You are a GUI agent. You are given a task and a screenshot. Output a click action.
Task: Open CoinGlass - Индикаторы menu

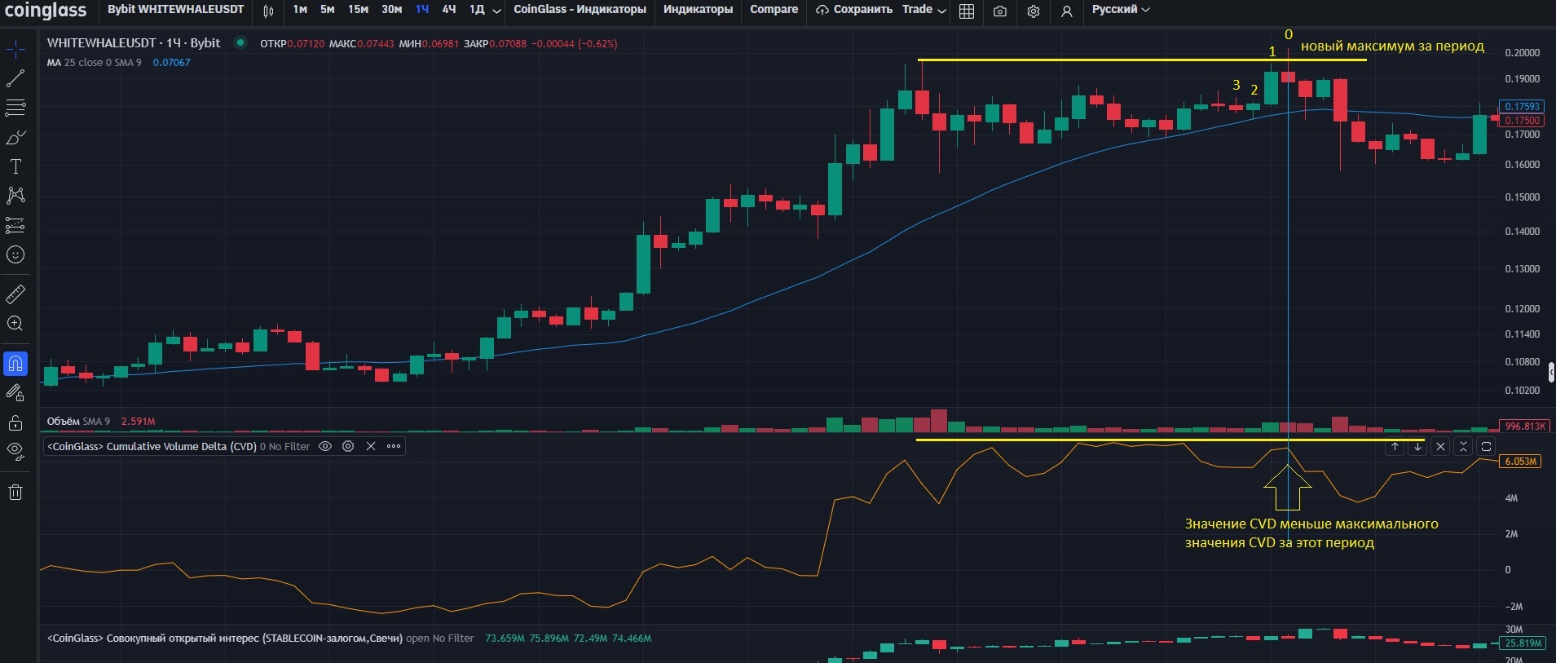(580, 10)
